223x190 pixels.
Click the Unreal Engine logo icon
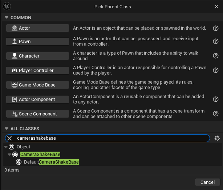tap(7, 6)
